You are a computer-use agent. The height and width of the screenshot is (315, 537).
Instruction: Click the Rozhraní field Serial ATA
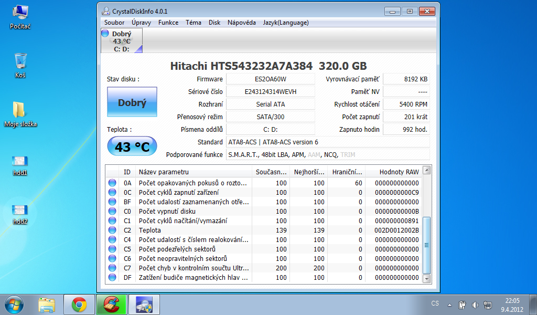tap(271, 104)
